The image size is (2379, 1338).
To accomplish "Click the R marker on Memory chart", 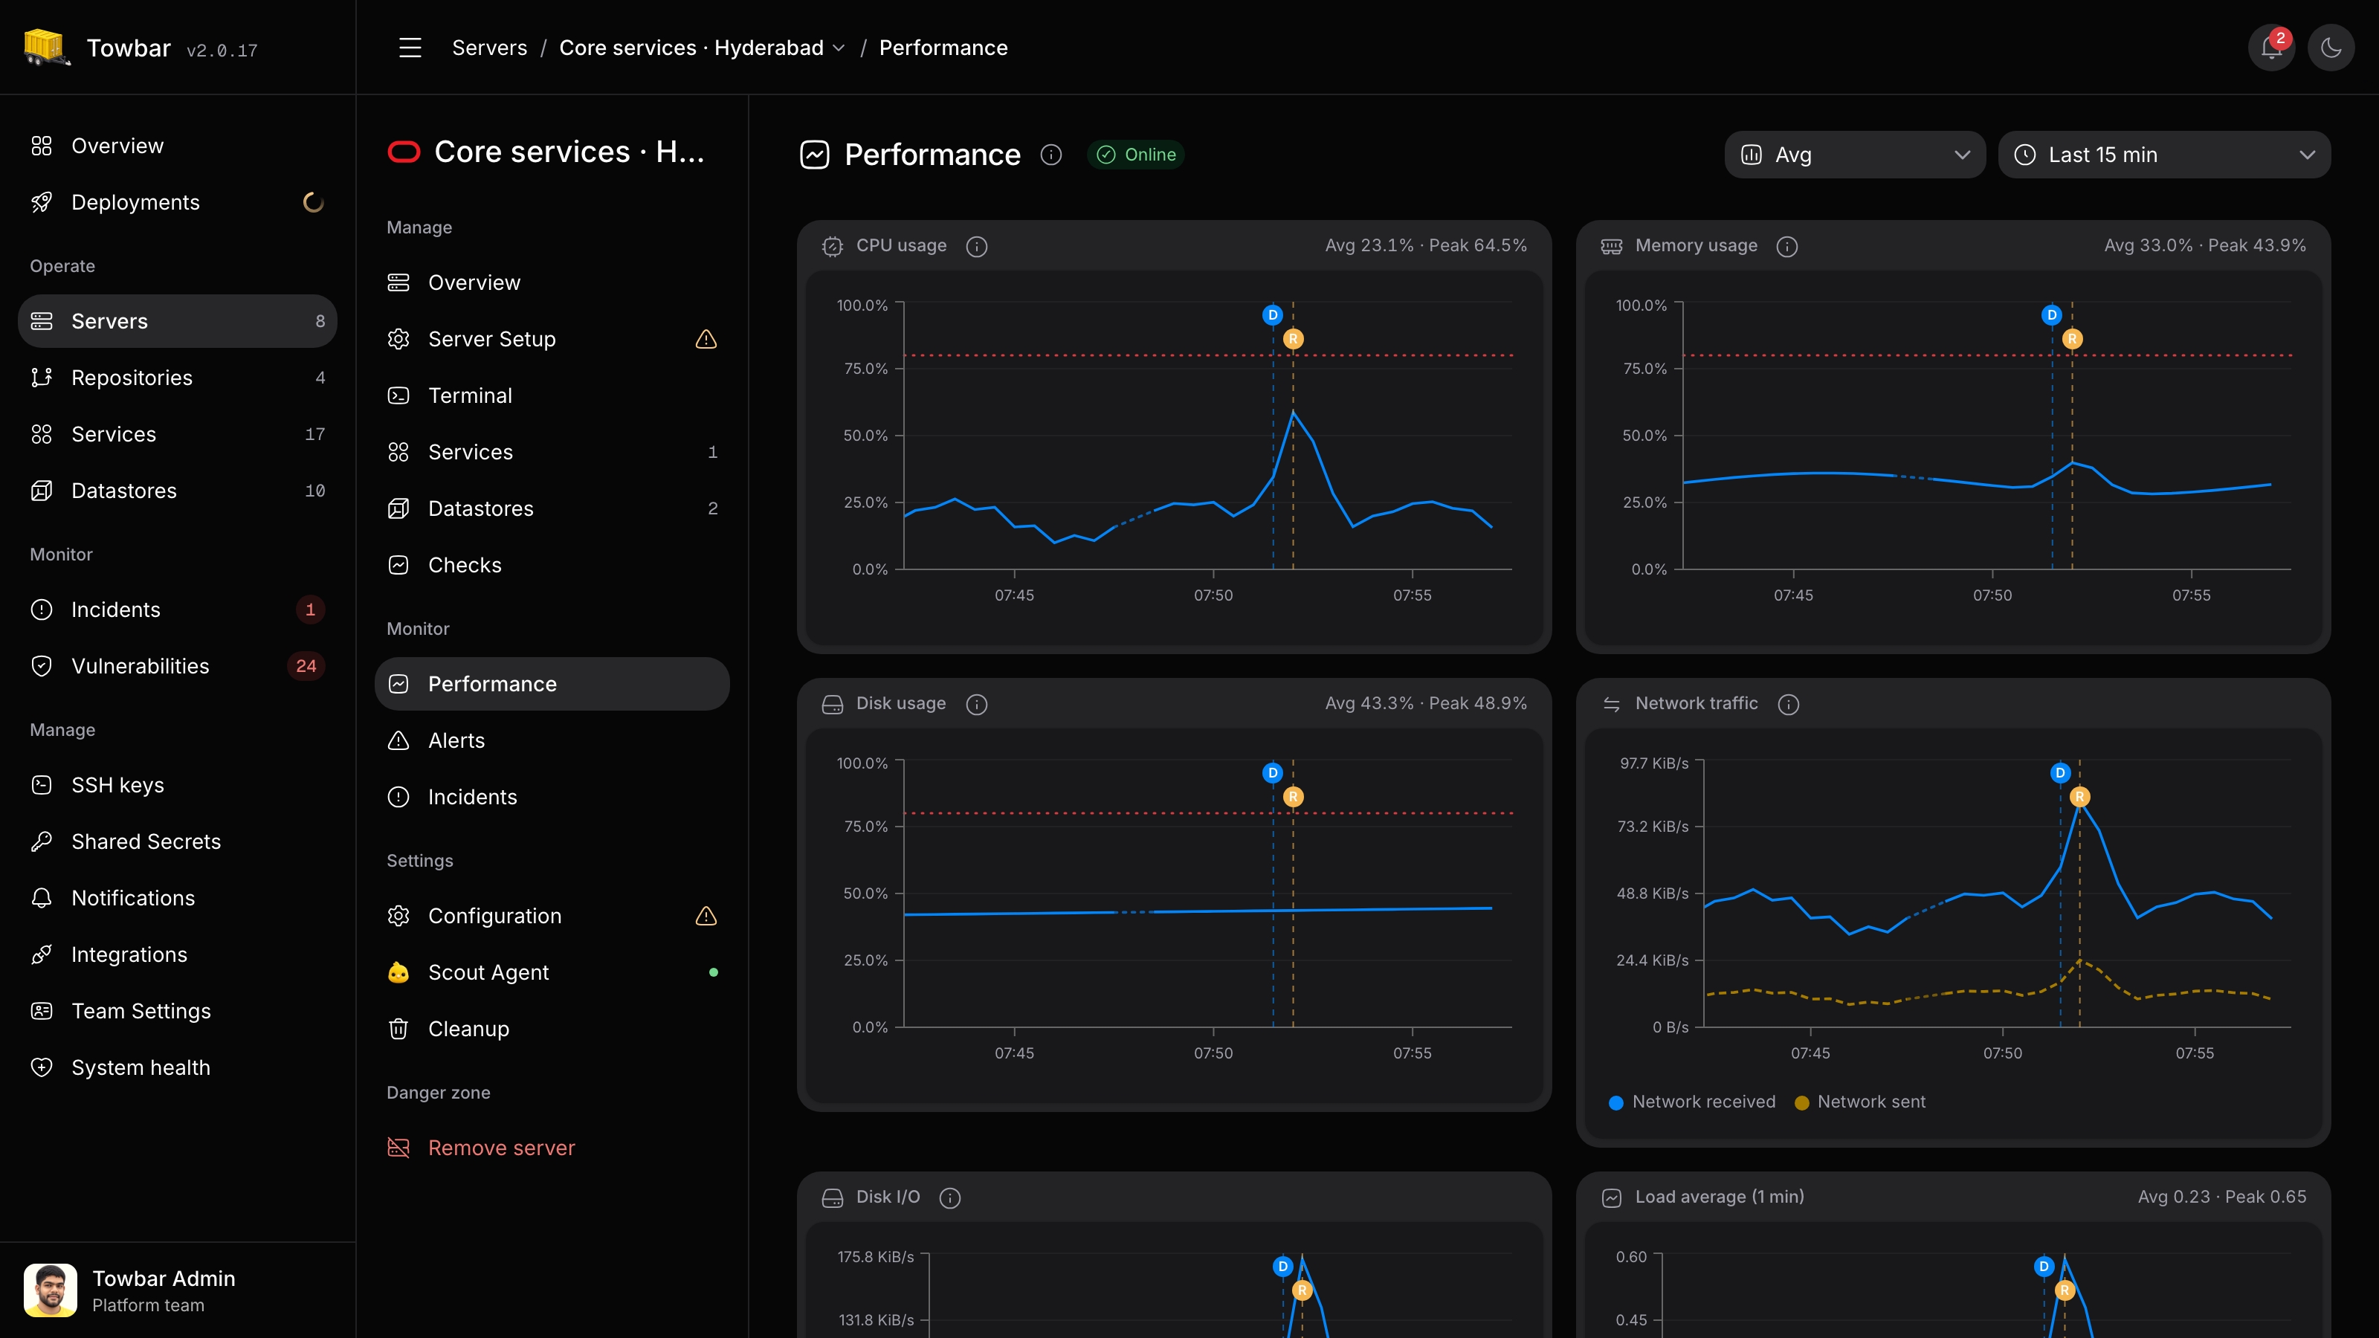I will tap(2073, 339).
